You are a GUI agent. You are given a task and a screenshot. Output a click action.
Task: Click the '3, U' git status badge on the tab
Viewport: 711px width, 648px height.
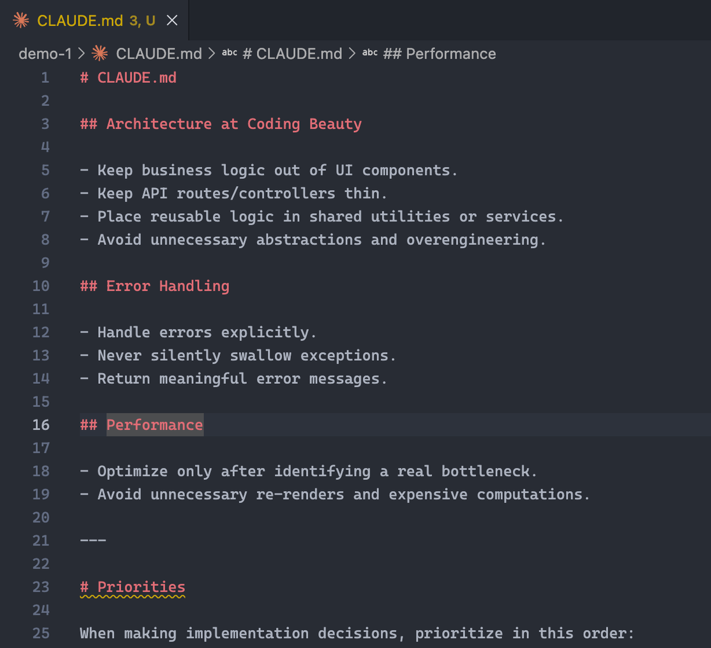(x=142, y=21)
